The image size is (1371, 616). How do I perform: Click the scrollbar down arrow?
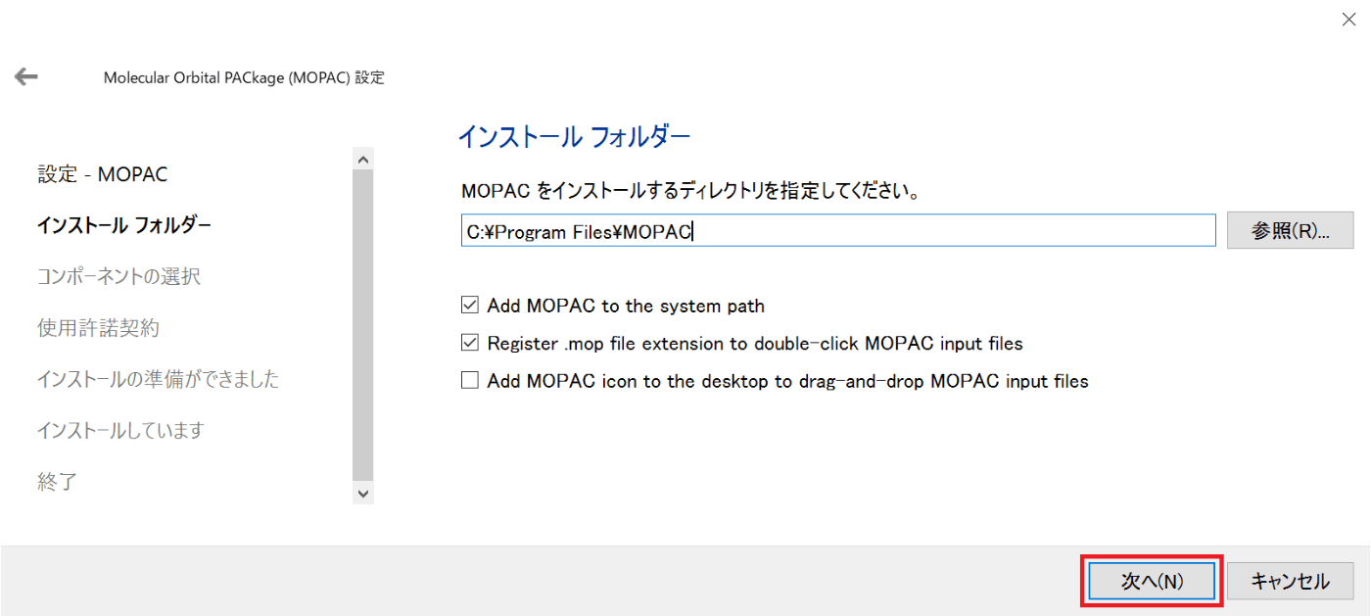361,494
